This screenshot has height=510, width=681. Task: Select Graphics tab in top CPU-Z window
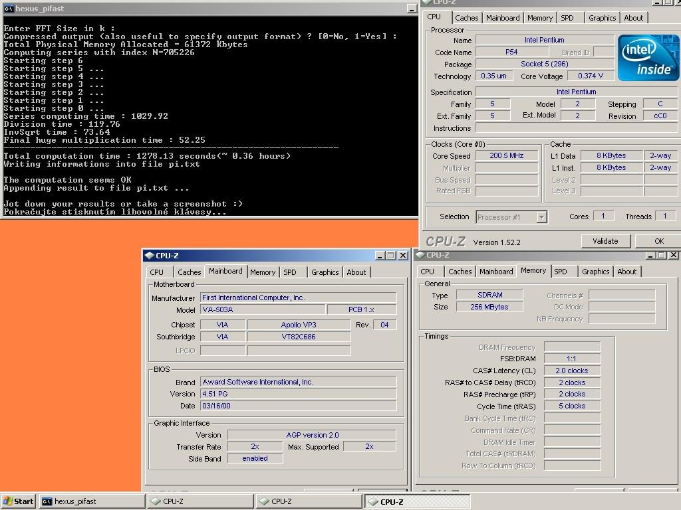pos(602,18)
